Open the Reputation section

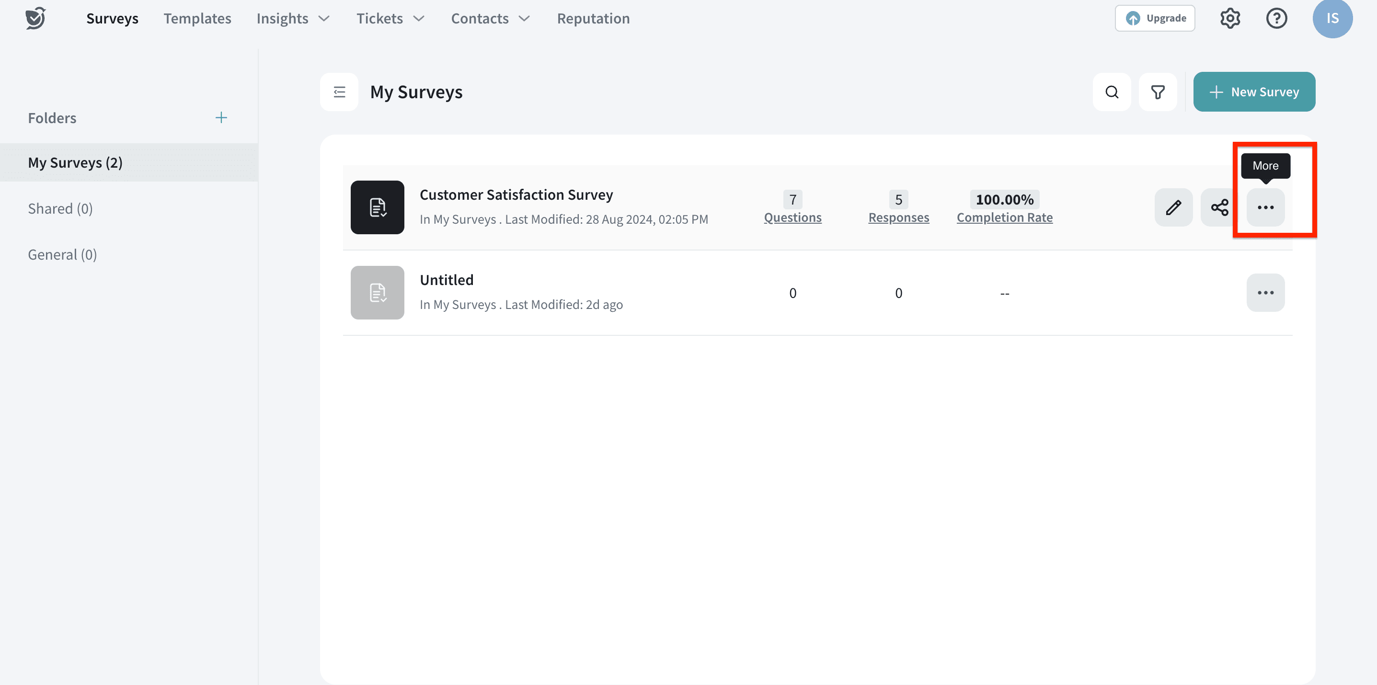tap(593, 18)
